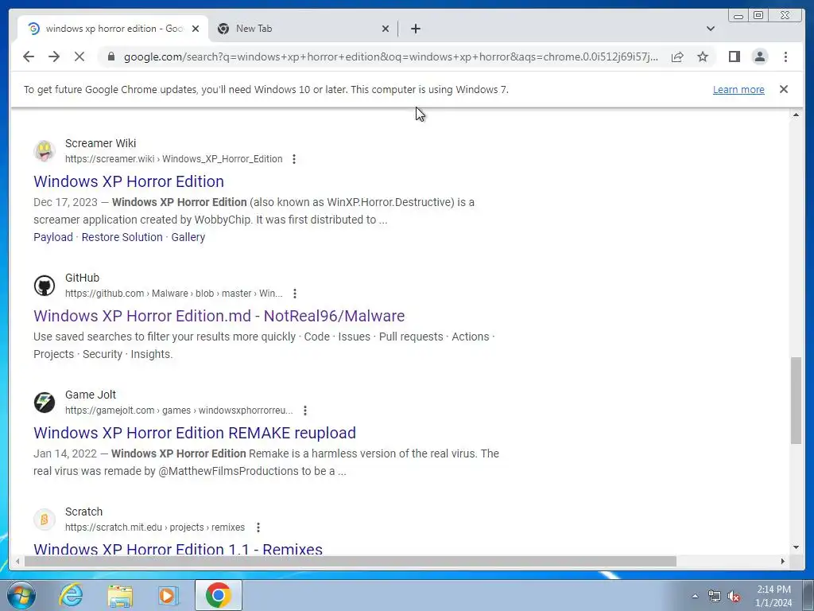Click the GitHub site favicon

point(45,286)
